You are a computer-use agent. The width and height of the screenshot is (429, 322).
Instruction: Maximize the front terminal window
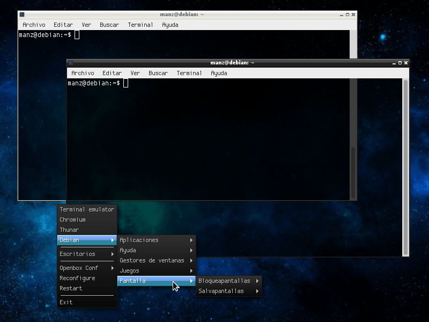point(400,63)
